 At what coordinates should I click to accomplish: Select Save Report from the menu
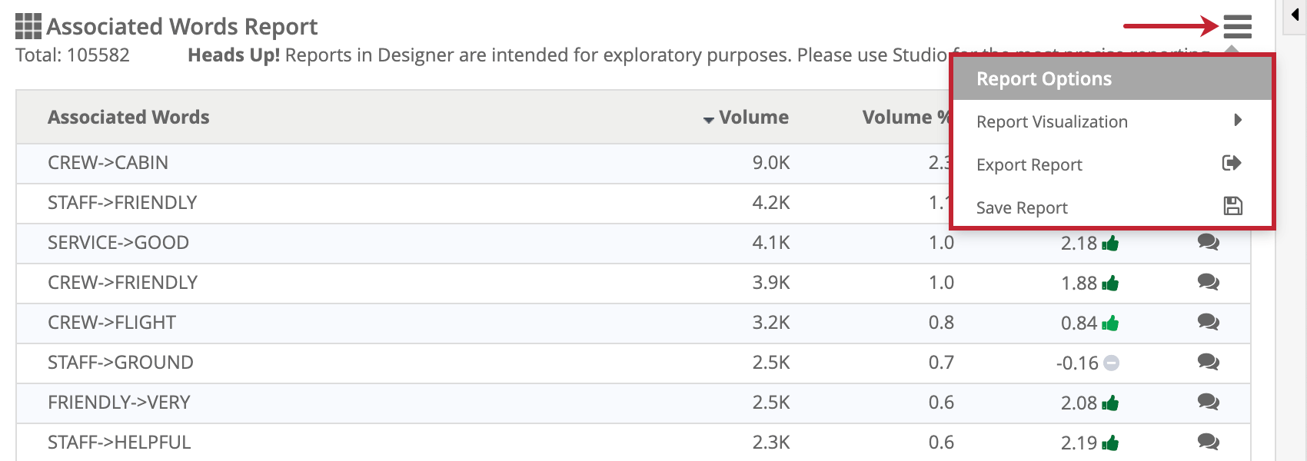pyautogui.click(x=1021, y=207)
